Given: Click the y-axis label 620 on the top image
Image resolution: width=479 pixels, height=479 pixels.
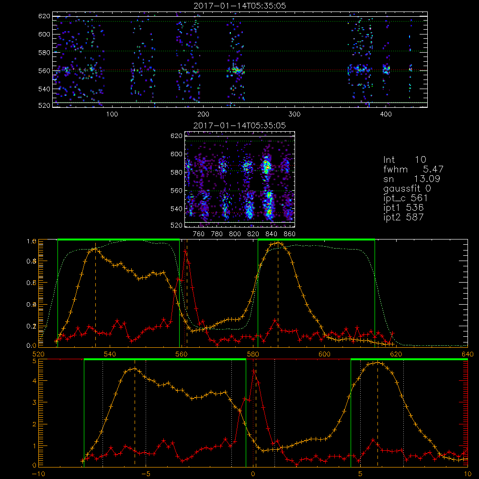Looking at the screenshot, I should tap(44, 16).
